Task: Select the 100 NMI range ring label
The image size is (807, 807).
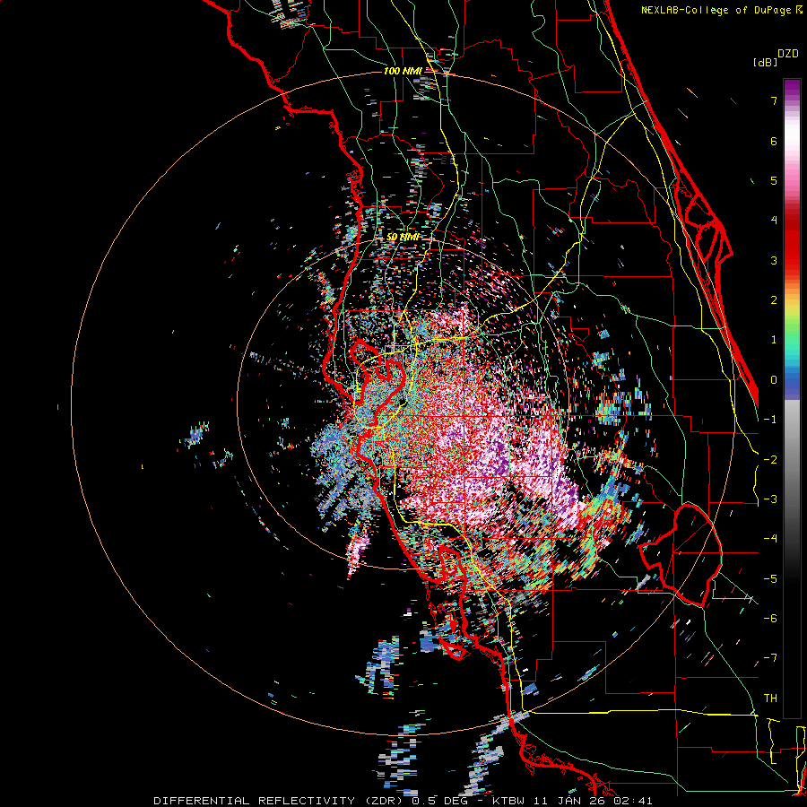Action: pos(402,71)
